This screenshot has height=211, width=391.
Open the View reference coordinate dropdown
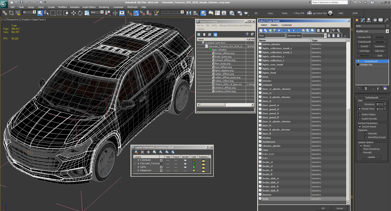coord(102,12)
